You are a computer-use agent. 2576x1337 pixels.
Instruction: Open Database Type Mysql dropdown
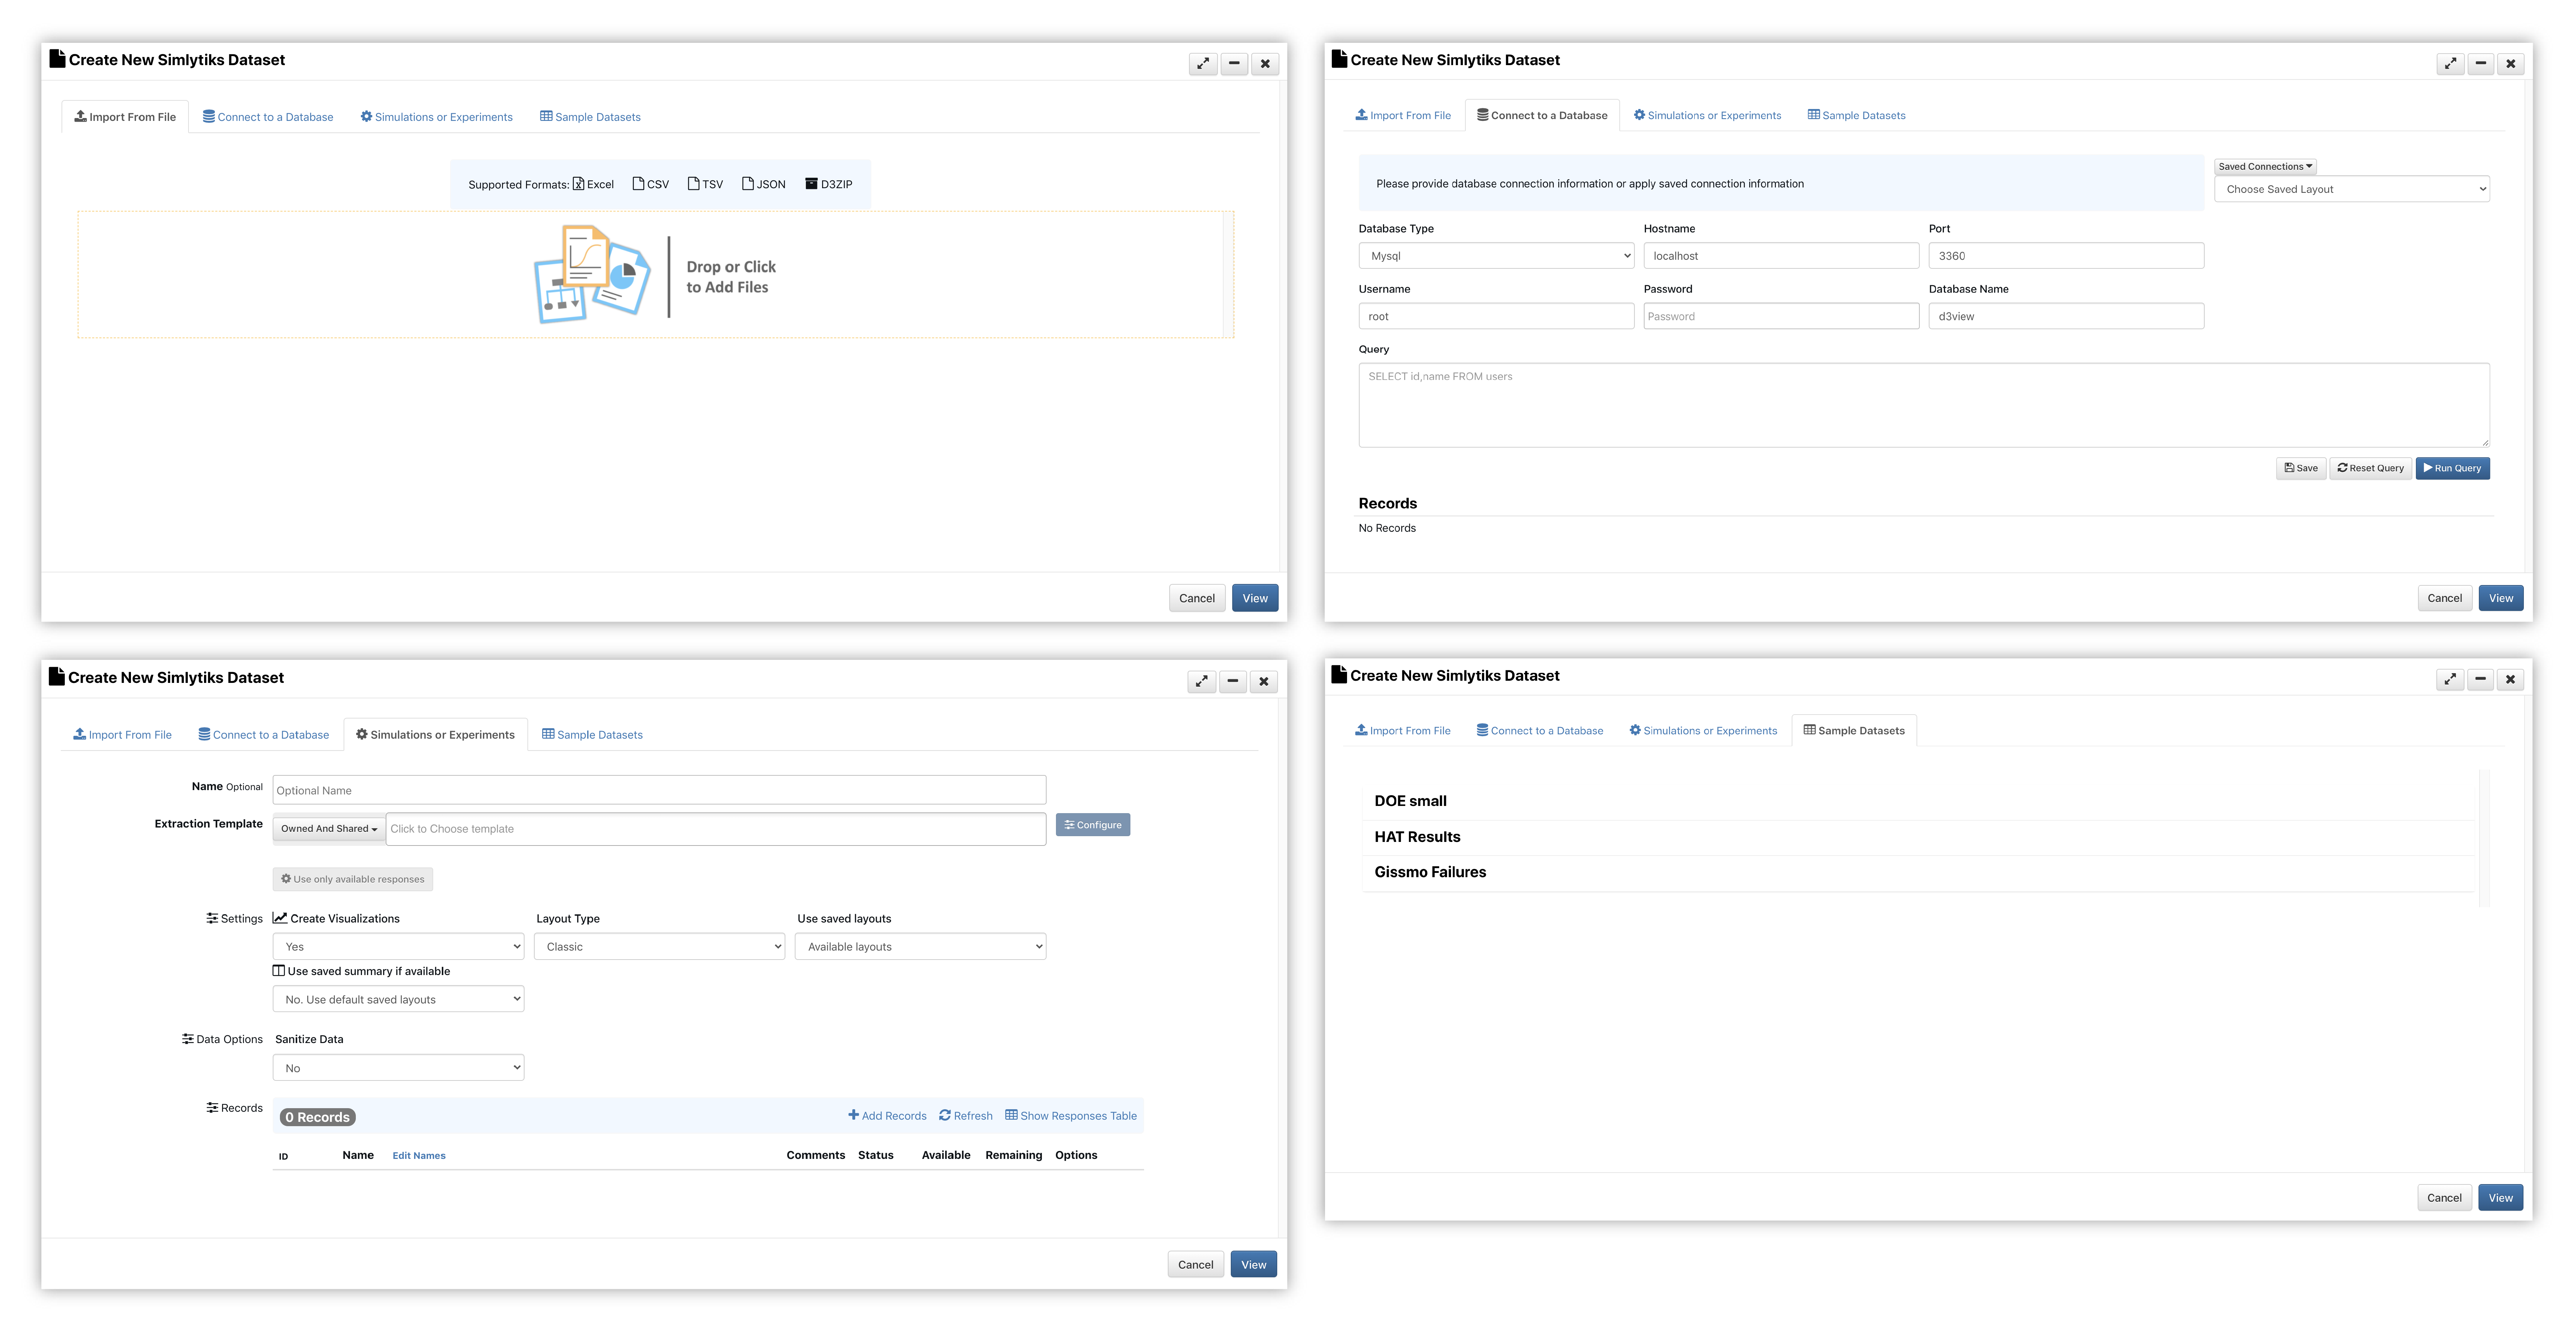(1496, 256)
